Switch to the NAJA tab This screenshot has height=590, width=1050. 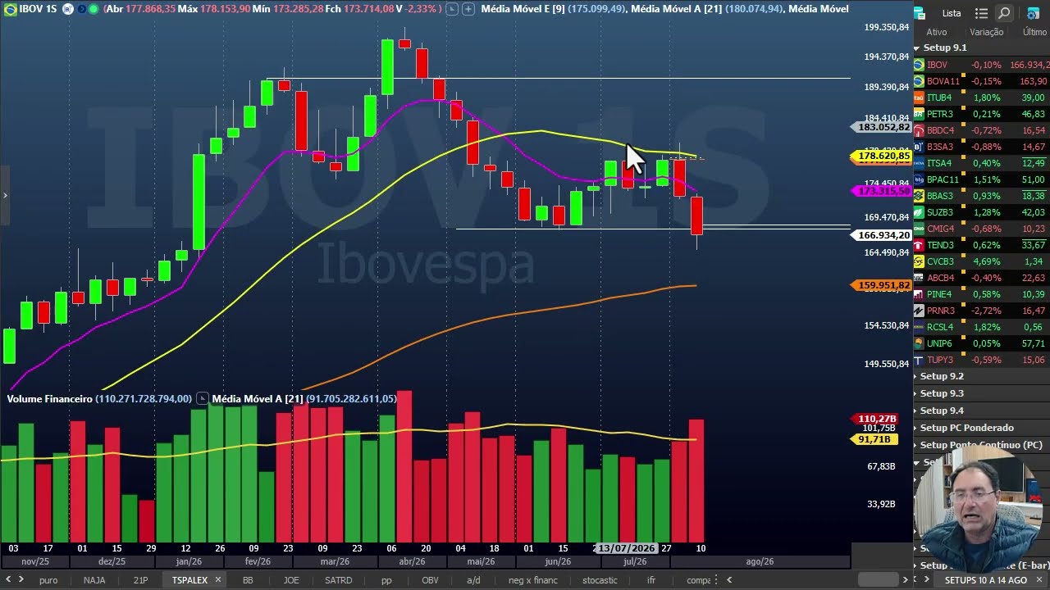94,580
